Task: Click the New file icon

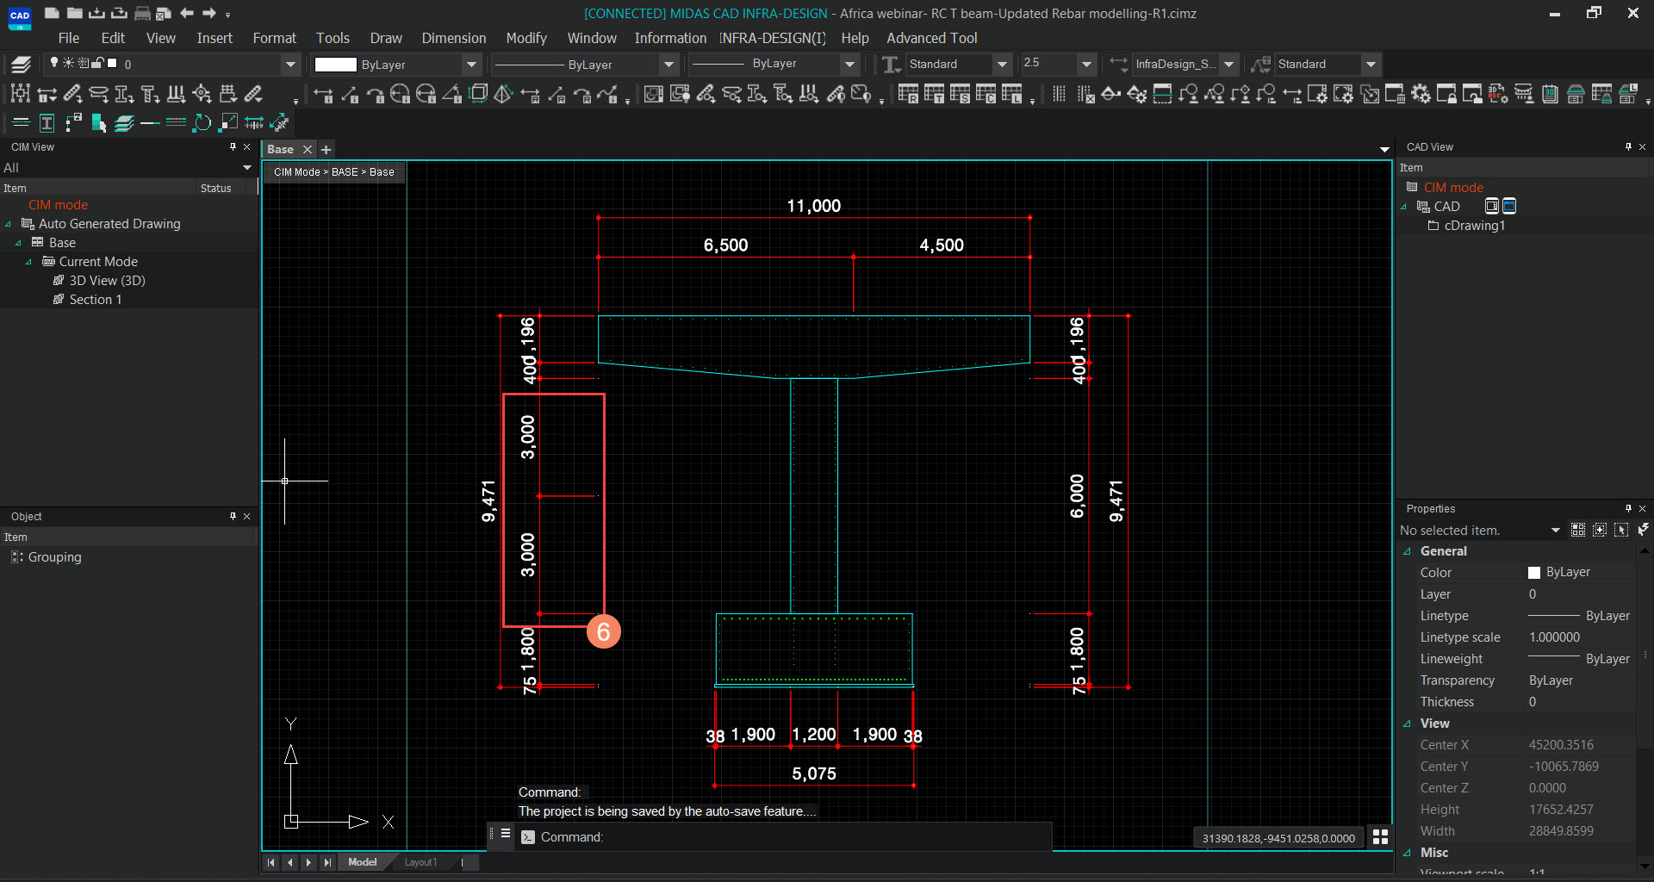Action: point(52,13)
